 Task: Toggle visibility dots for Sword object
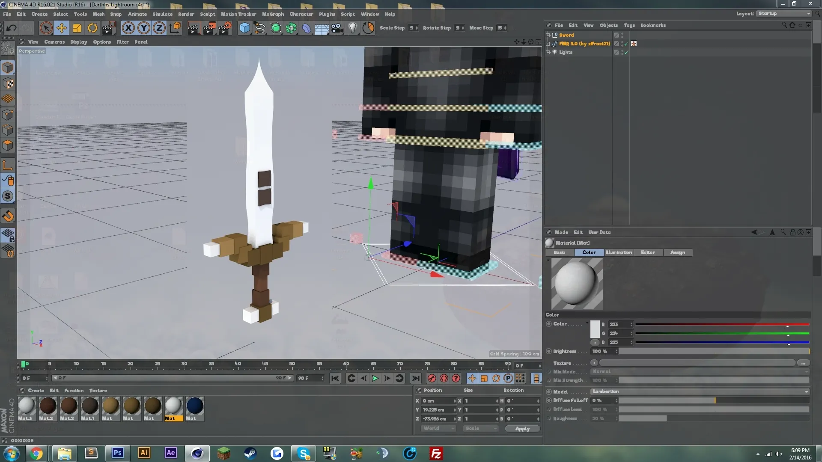coord(622,35)
